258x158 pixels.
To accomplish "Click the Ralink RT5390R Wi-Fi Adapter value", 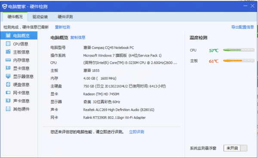I will (114, 118).
